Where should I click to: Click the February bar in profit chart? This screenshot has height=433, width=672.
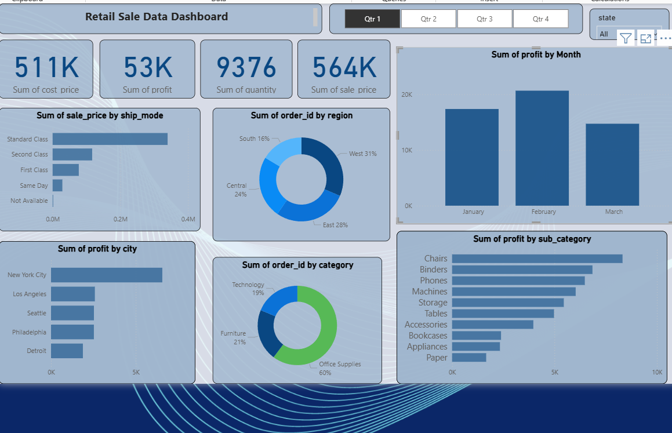point(542,148)
